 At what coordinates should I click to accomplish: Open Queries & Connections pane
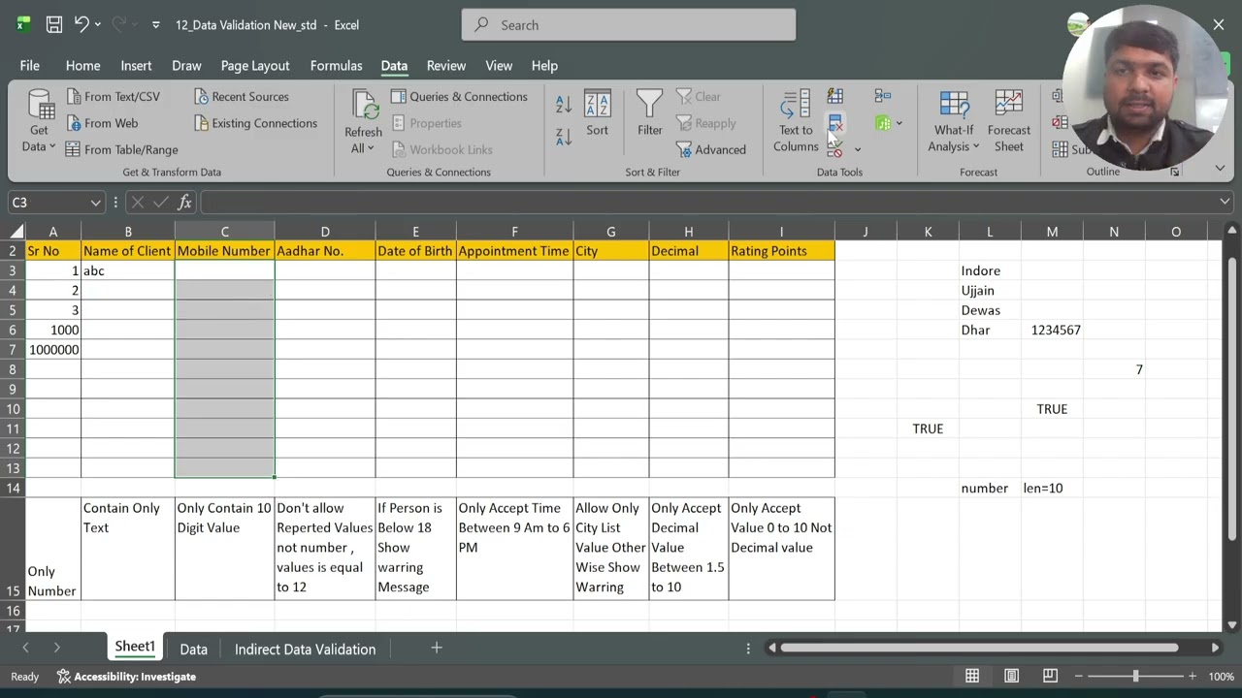[459, 97]
